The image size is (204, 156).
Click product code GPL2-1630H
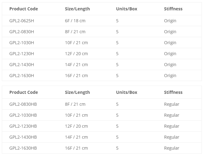pos(22,76)
